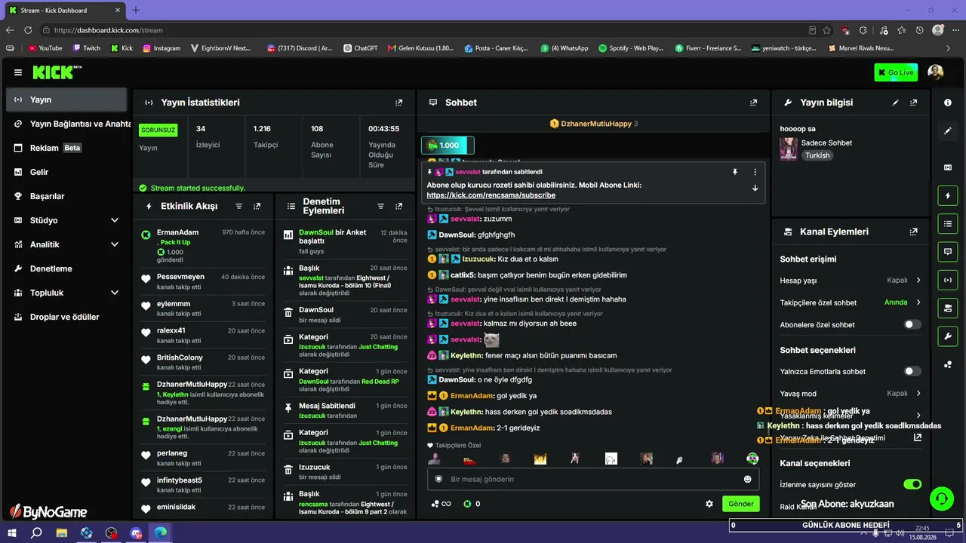This screenshot has height=543, width=966.
Task: Open the hamburger menu beside the Kick logo
Action: pyautogui.click(x=18, y=72)
